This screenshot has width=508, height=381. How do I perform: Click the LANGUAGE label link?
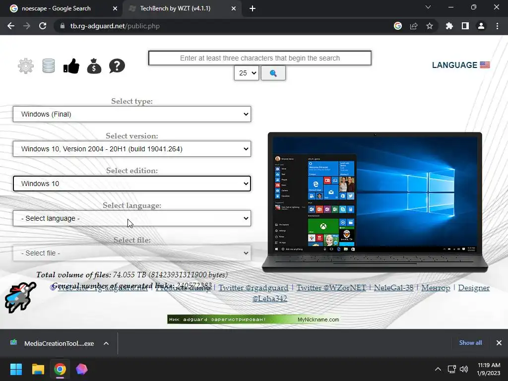click(454, 65)
